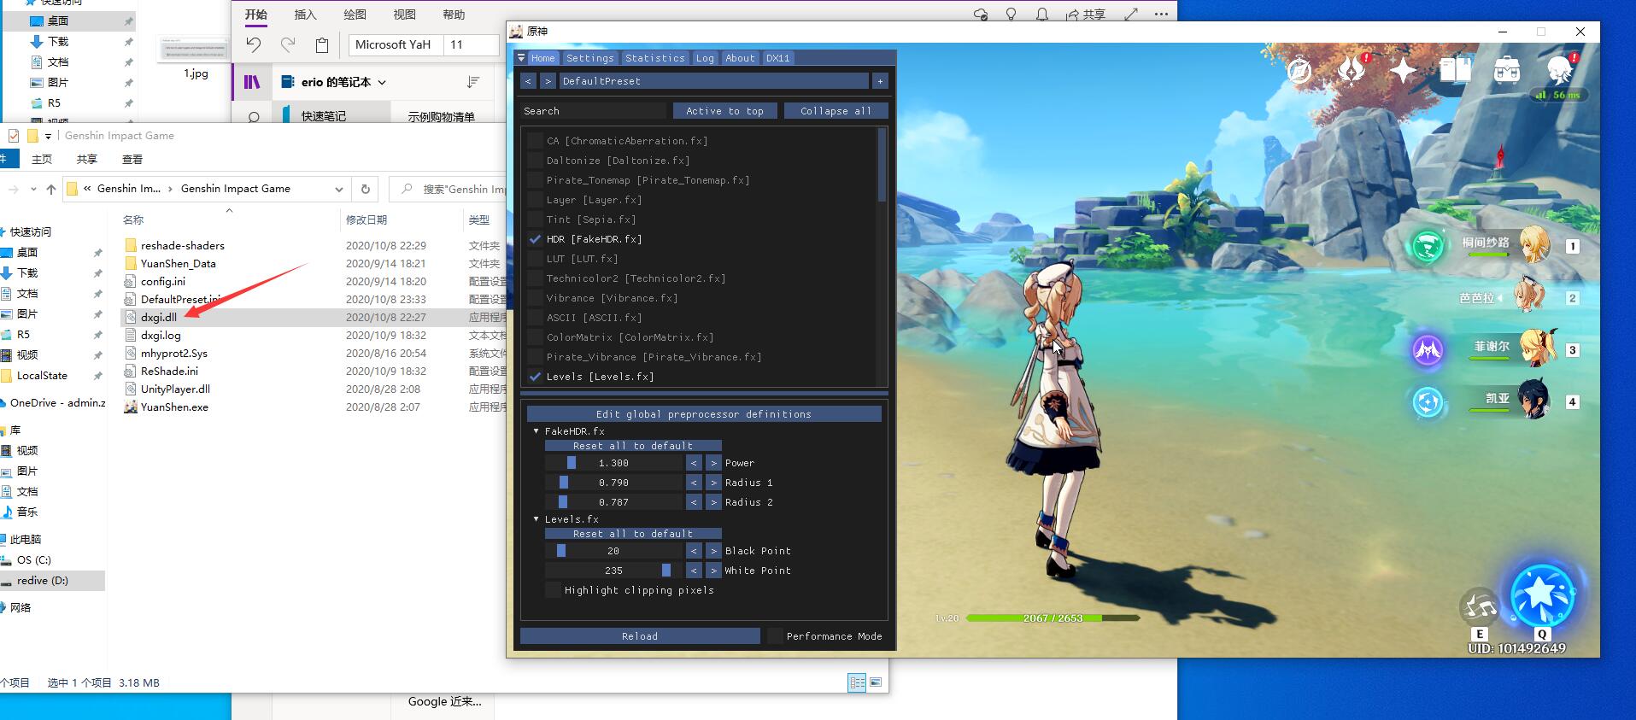
Task: Open the adventurer handbook book icon
Action: [1455, 69]
